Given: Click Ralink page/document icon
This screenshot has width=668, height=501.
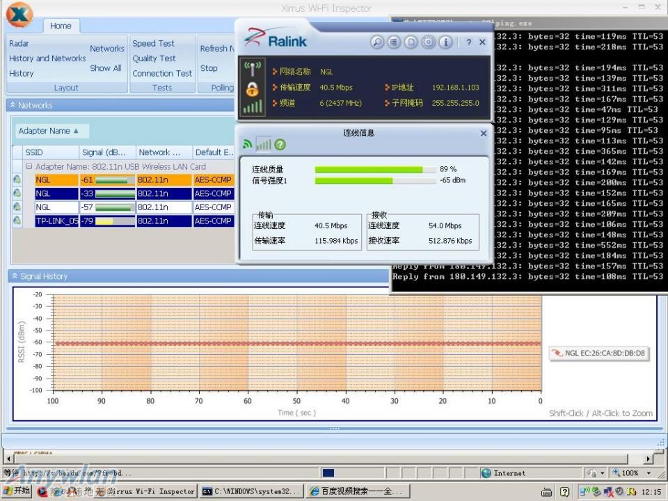Looking at the screenshot, I should point(411,42).
